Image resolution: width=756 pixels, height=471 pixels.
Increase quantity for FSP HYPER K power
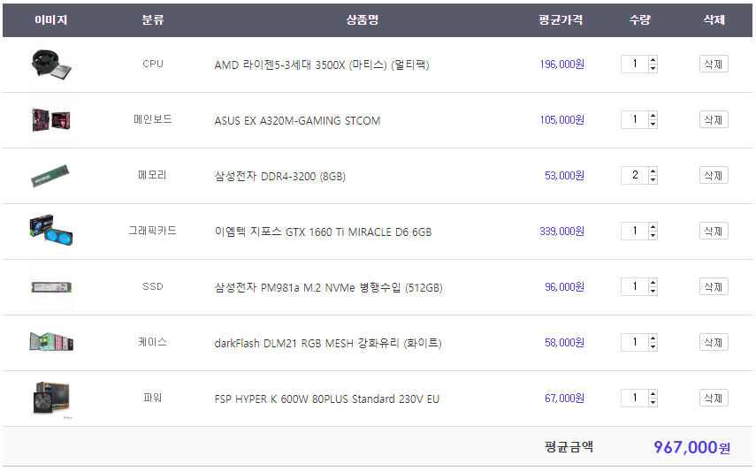point(653,394)
